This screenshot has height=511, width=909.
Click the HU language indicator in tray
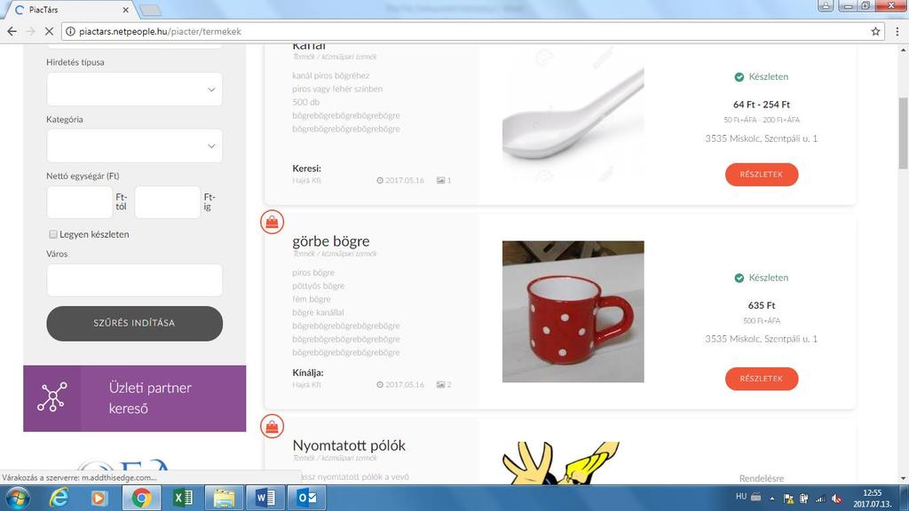pyautogui.click(x=741, y=497)
